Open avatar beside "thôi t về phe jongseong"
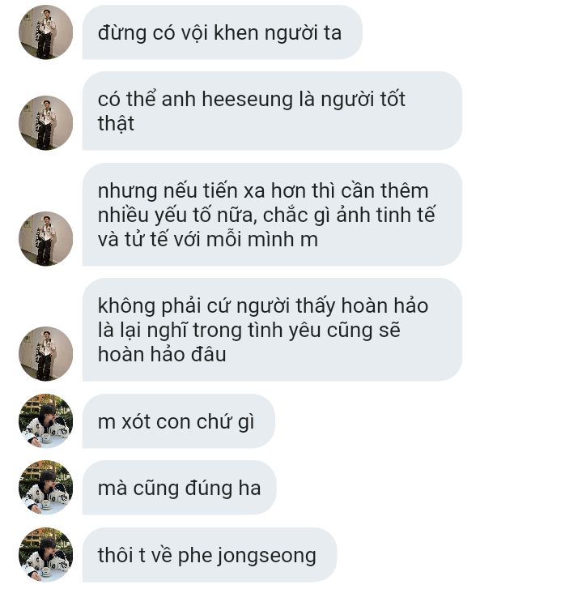This screenshot has width=582, height=589. pos(46,554)
